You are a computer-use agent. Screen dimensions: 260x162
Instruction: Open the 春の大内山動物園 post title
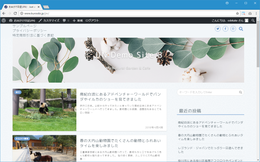point(120,143)
